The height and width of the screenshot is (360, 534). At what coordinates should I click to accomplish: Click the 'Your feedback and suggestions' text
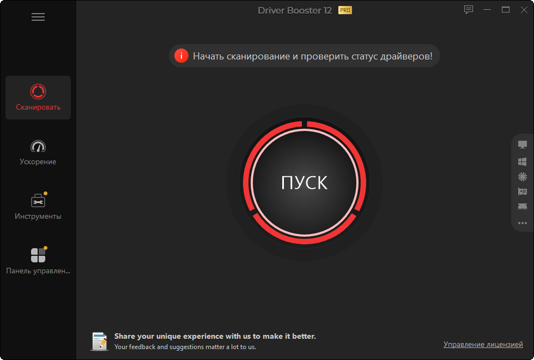[185, 347]
